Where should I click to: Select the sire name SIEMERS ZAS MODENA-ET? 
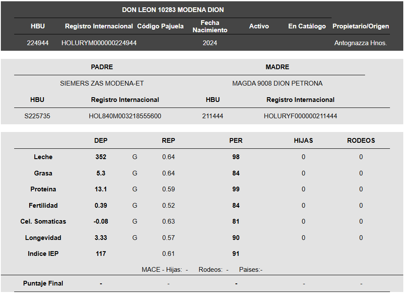[102, 83]
